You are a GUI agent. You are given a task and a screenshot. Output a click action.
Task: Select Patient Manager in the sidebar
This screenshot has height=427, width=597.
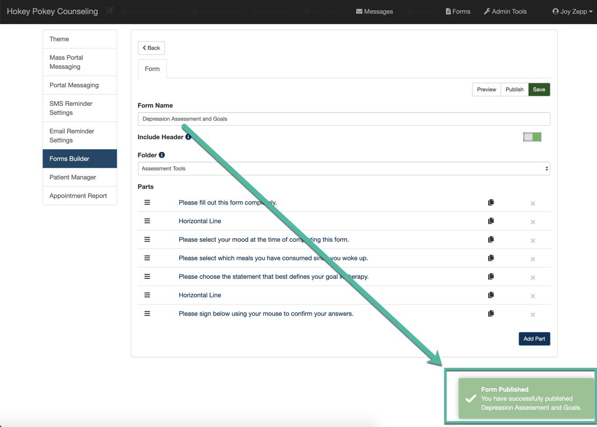[73, 177]
